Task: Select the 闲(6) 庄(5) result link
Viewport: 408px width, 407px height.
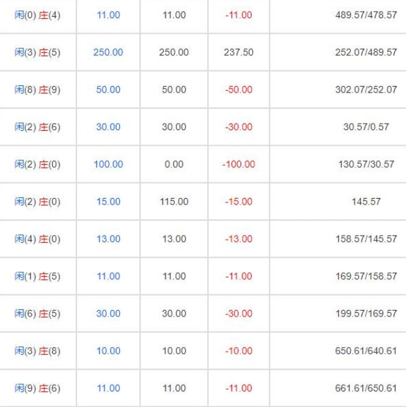Action: (37, 314)
